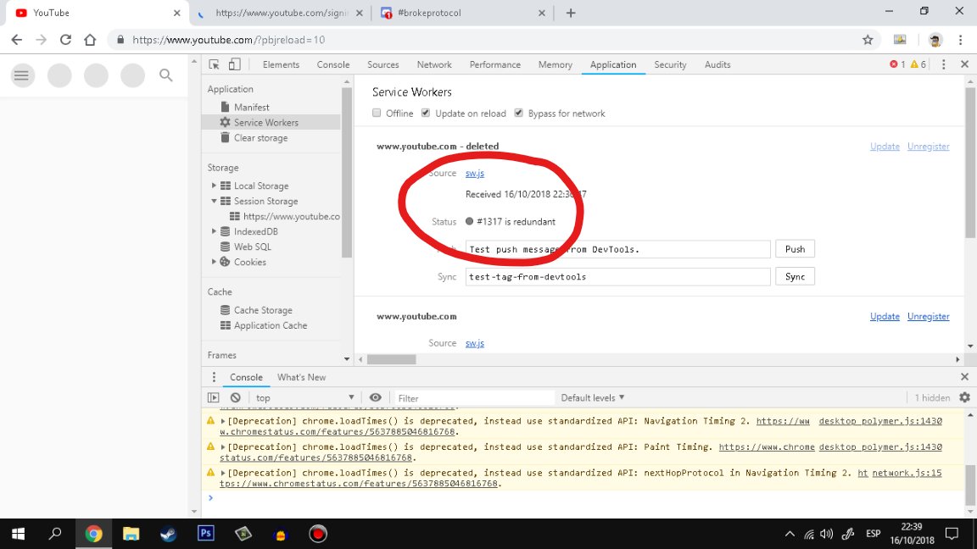977x549 pixels.
Task: Open the YouTube hamburger menu
Action: pyautogui.click(x=22, y=75)
